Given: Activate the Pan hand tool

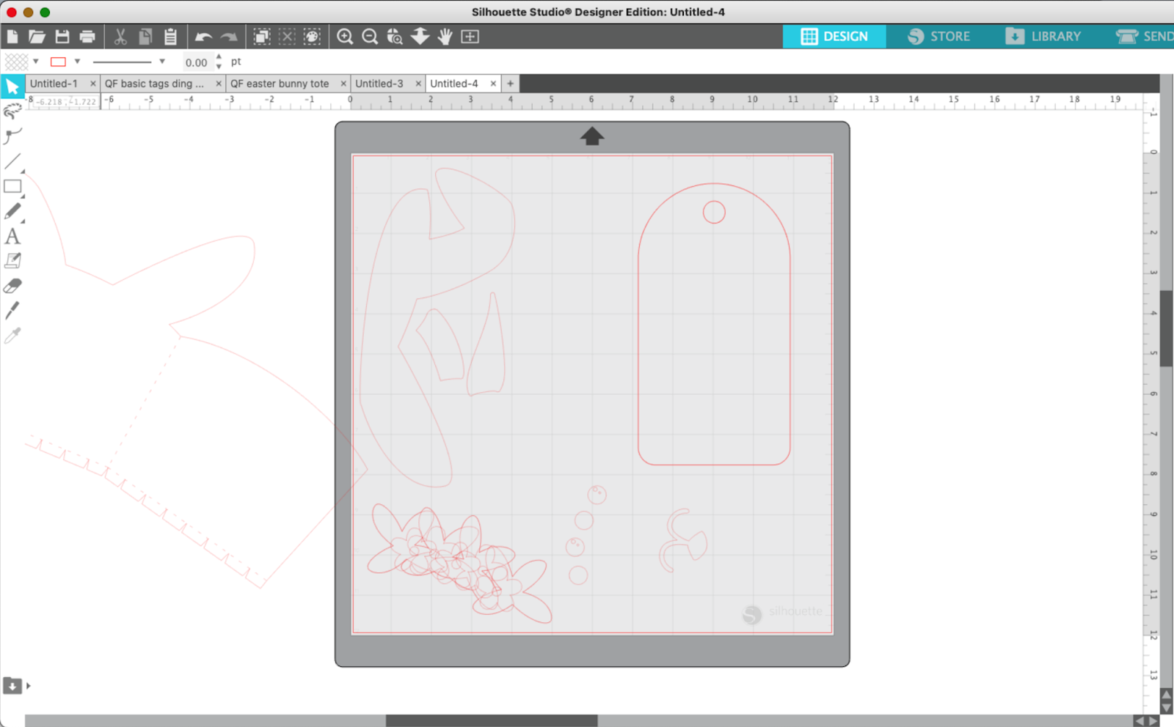Looking at the screenshot, I should 445,37.
